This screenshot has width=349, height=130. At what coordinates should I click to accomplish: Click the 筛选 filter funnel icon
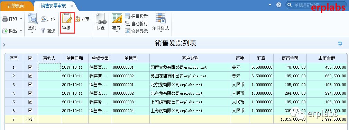43,31
